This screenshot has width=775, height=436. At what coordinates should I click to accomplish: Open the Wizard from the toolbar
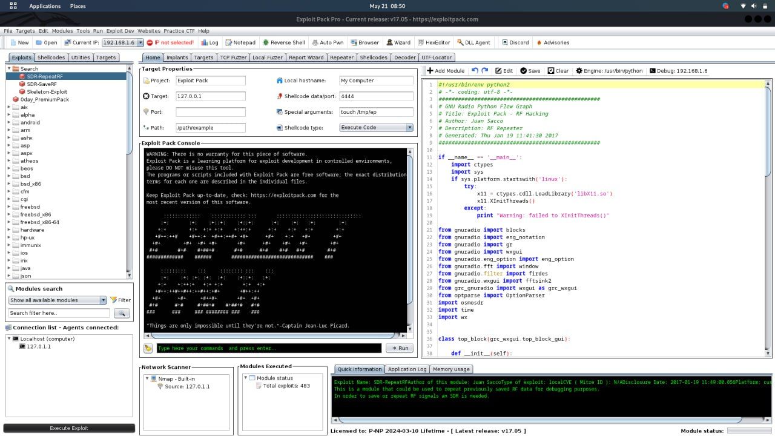click(x=398, y=42)
